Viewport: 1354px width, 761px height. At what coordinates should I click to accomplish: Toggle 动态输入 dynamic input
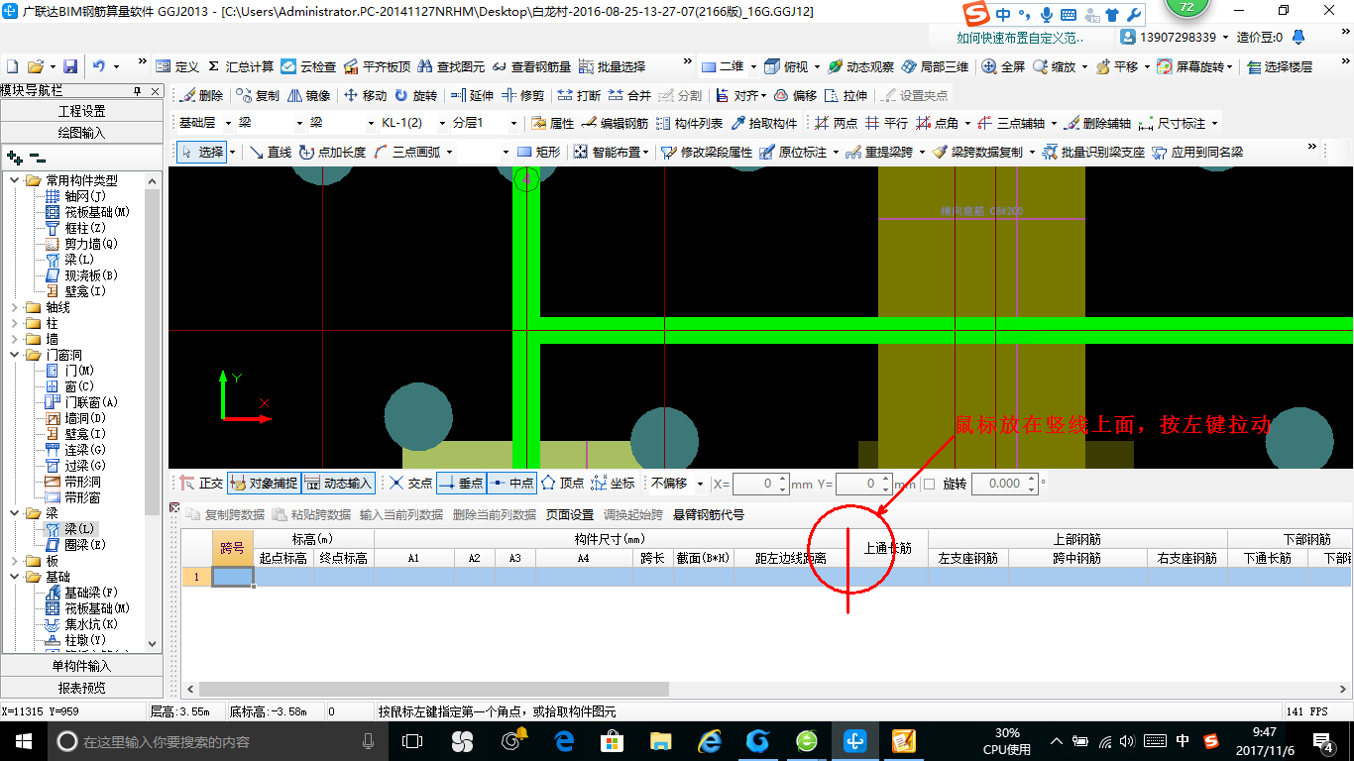click(x=338, y=484)
